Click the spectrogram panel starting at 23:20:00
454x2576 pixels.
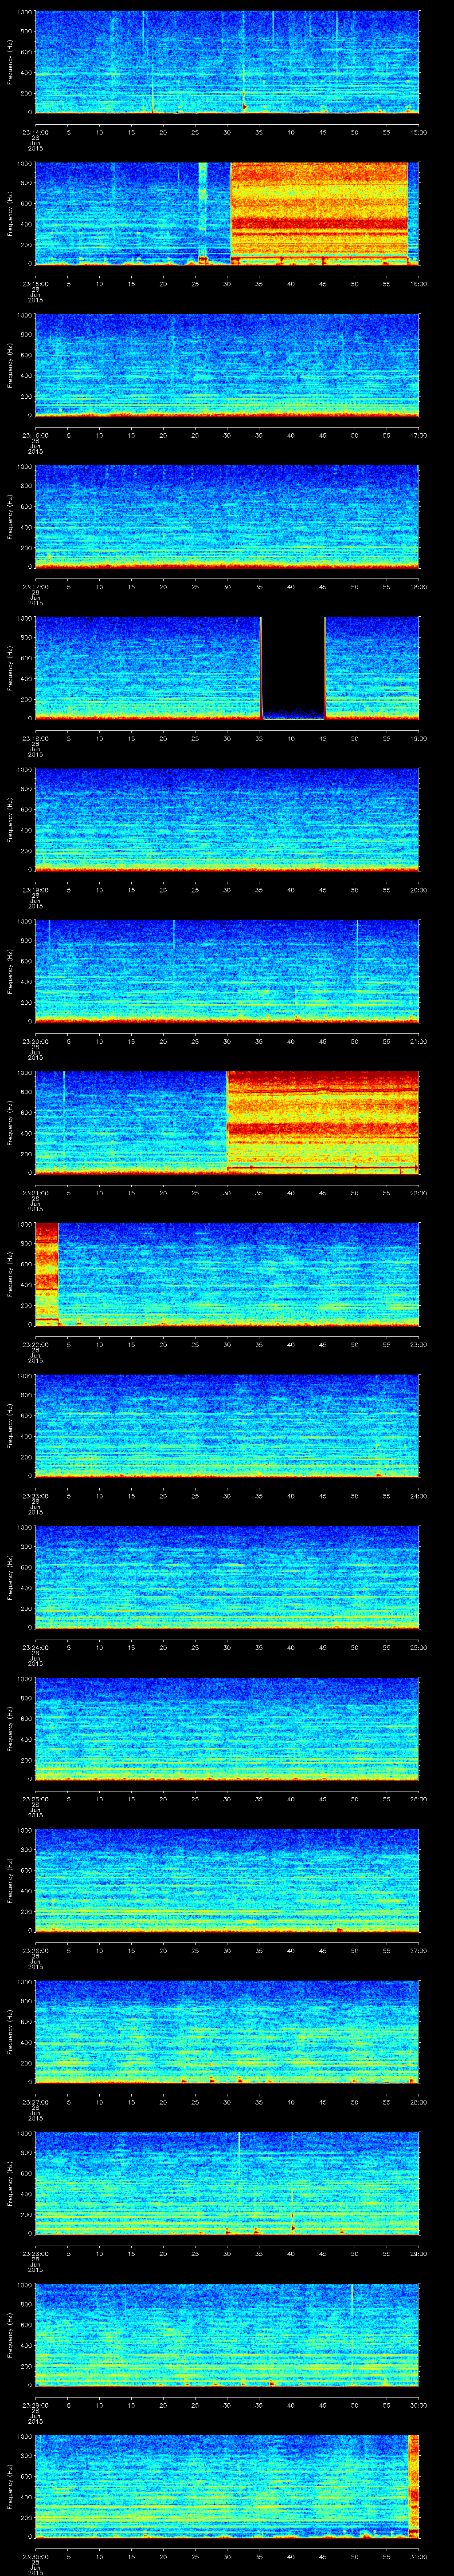227,972
